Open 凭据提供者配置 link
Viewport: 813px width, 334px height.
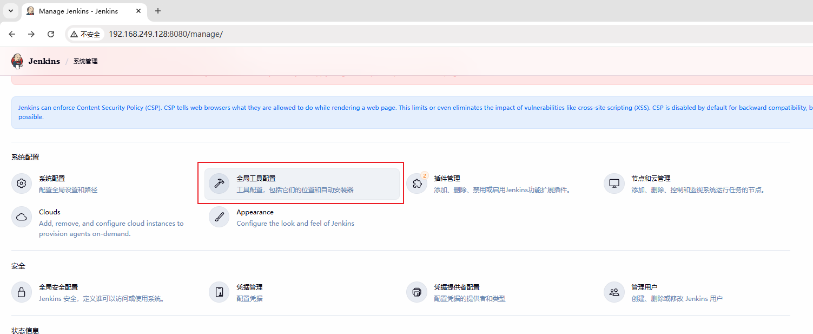[457, 287]
